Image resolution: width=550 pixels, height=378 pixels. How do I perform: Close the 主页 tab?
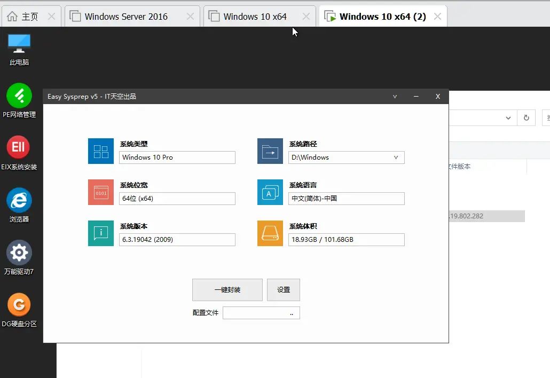pos(51,17)
